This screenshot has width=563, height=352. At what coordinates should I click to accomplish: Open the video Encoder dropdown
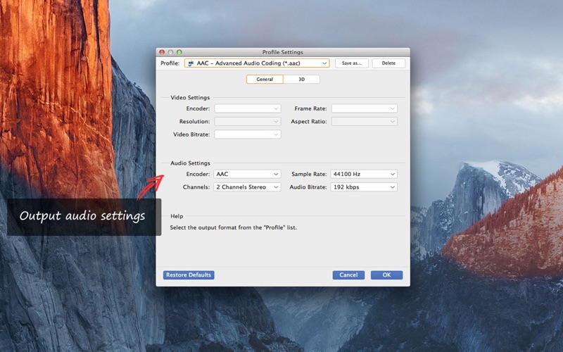pos(247,108)
